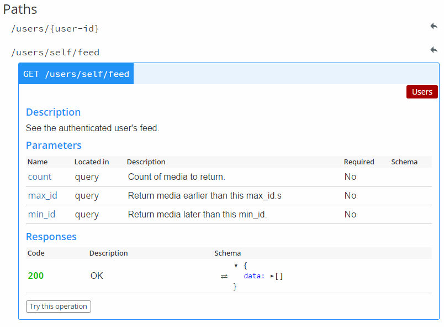Click the Required column header
Viewport: 444px width, 327px height.
pyautogui.click(x=359, y=162)
